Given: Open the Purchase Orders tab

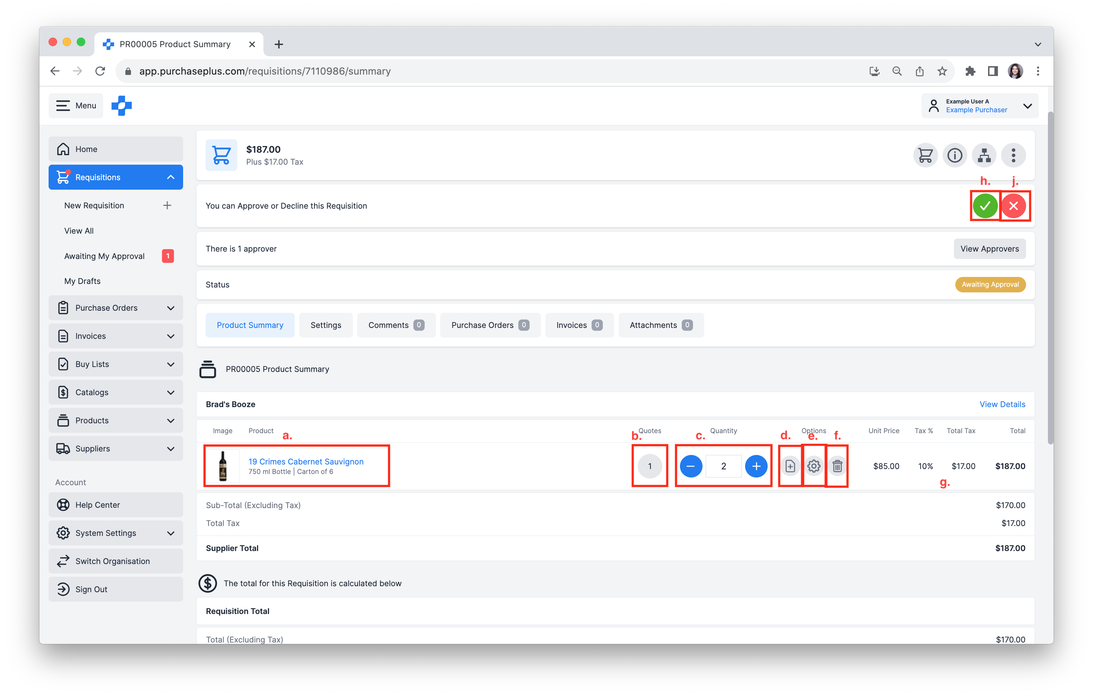Looking at the screenshot, I should pyautogui.click(x=490, y=325).
